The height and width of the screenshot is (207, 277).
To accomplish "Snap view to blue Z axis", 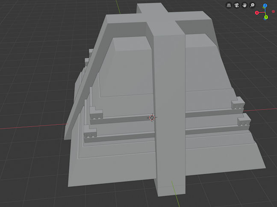I will (x=265, y=6).
